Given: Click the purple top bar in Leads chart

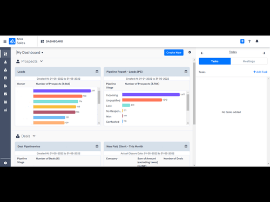Looking at the screenshot, I should pos(62,91).
